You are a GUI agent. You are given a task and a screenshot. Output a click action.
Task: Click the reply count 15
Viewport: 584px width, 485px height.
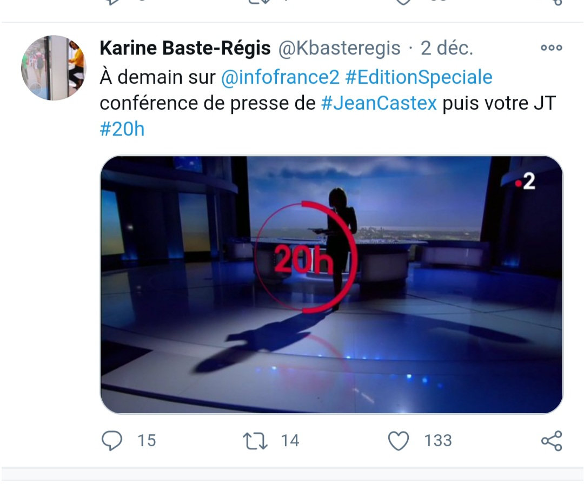click(x=147, y=441)
